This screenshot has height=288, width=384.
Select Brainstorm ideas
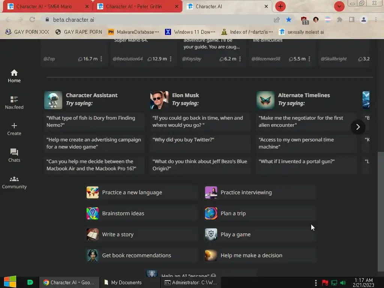point(141,213)
